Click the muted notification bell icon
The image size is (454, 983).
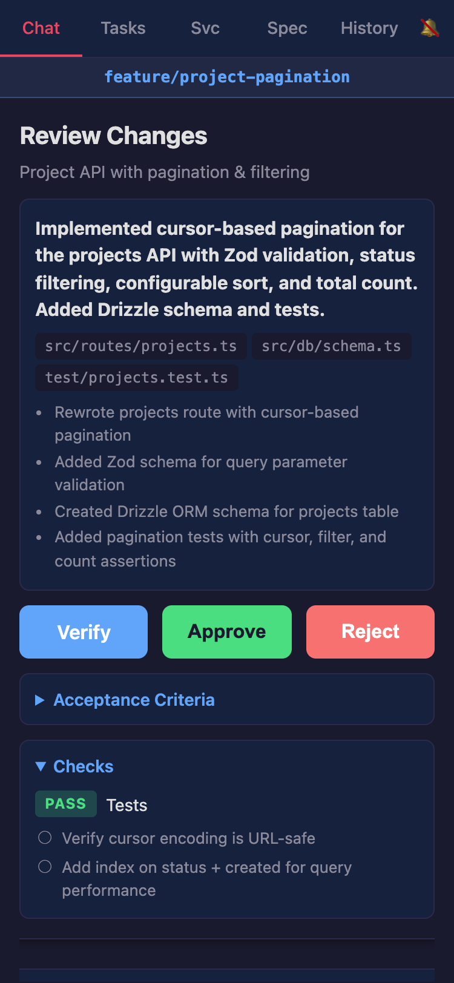[430, 28]
